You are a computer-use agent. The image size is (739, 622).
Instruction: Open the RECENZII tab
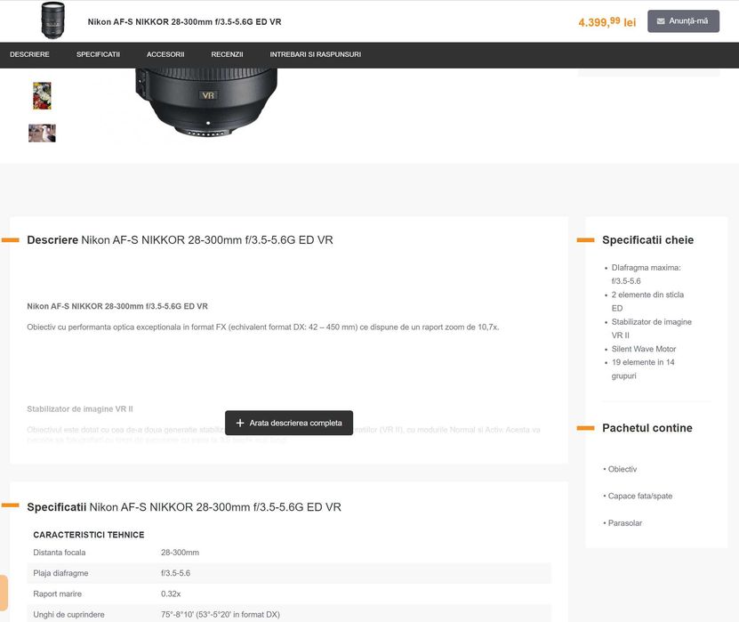(x=227, y=54)
